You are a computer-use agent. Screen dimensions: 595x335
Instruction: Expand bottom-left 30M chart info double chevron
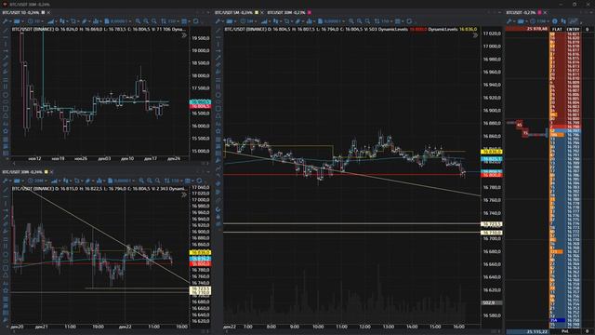pyautogui.click(x=184, y=194)
